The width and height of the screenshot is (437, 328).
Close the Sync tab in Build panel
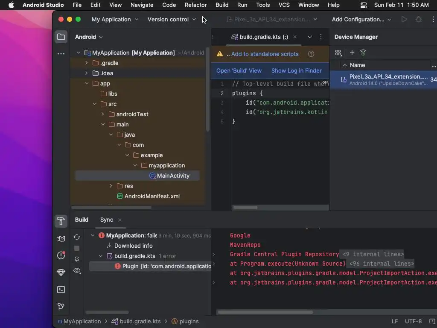(x=119, y=220)
